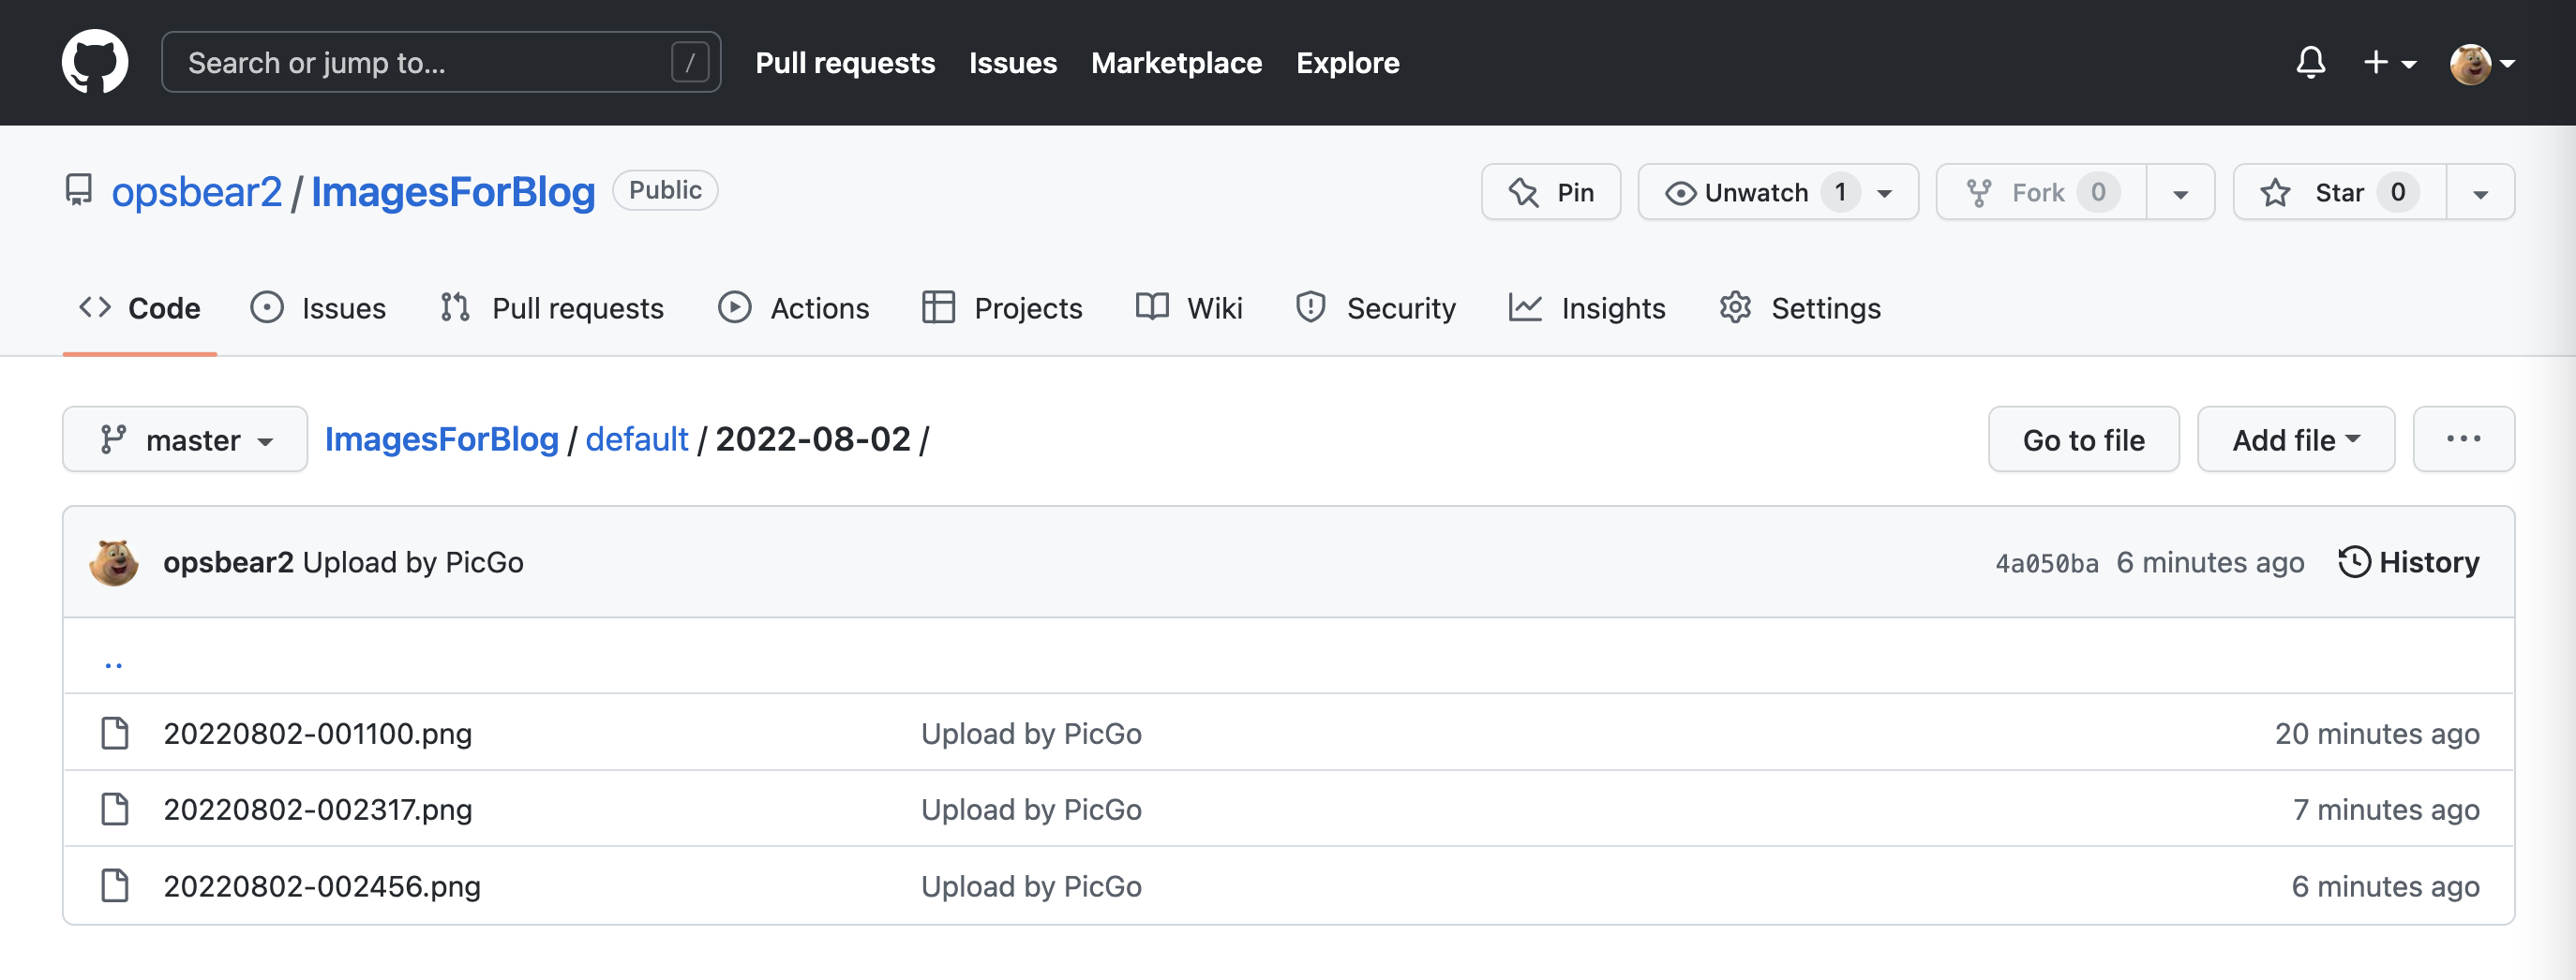
Task: Open commit message for 20220802-001100.png
Action: 1031,734
